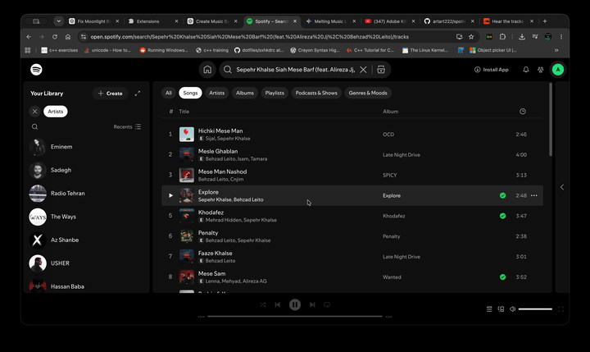Skip to previous track
Screen dimensions: 590x352
(278, 304)
